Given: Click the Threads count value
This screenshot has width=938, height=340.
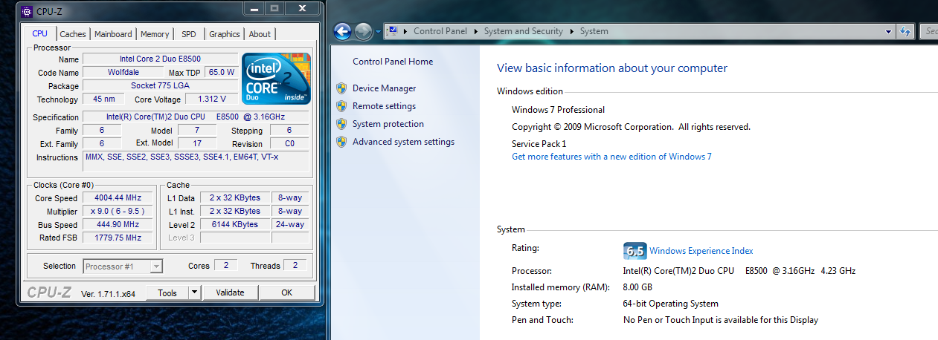Looking at the screenshot, I should click(x=295, y=266).
